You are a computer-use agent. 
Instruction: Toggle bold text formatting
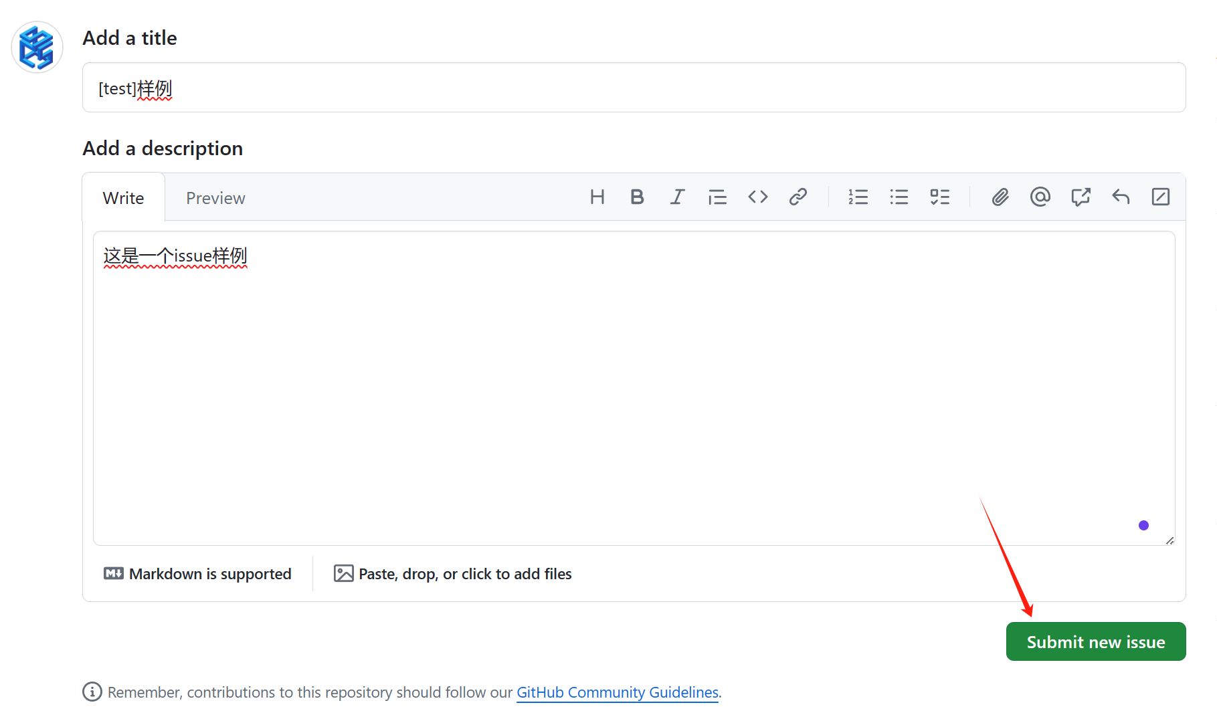[637, 197]
